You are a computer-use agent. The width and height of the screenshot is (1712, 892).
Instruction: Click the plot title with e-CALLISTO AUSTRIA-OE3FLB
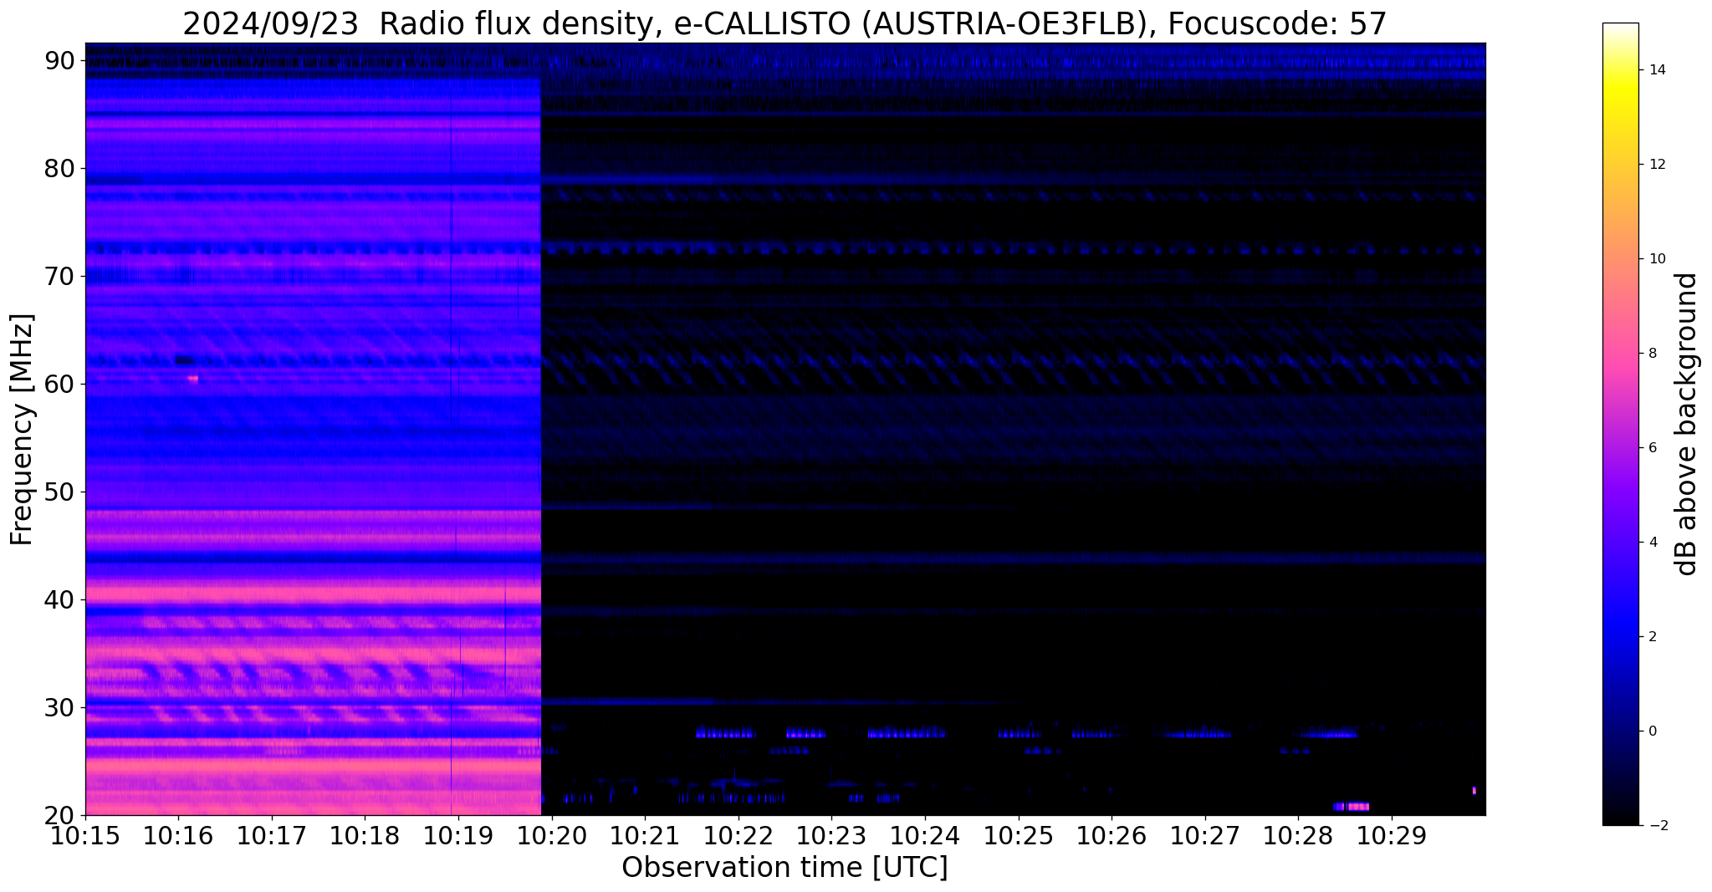(x=784, y=23)
